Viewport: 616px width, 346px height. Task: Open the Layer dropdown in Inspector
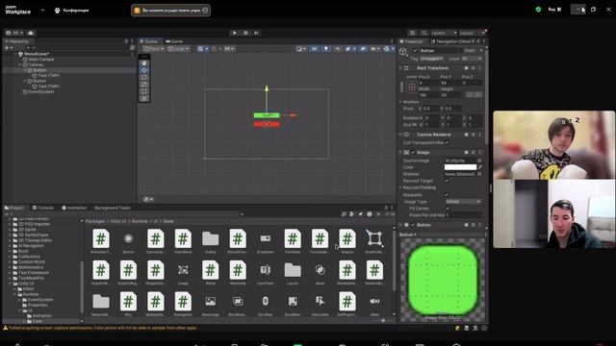coord(472,59)
